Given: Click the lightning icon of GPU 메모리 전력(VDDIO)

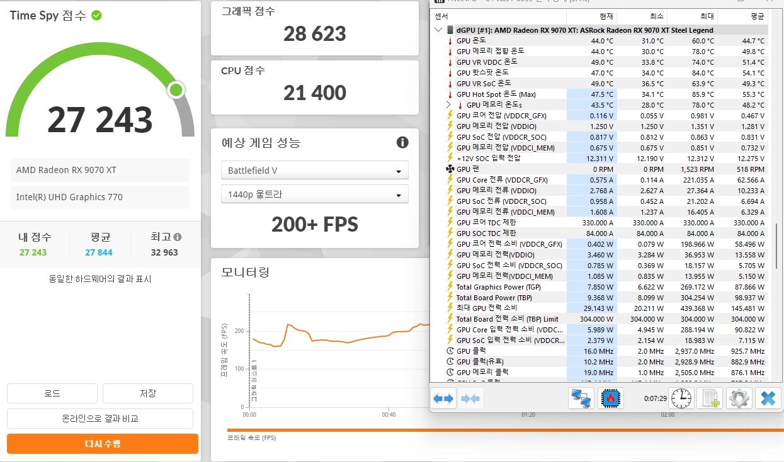Looking at the screenshot, I should 450,255.
